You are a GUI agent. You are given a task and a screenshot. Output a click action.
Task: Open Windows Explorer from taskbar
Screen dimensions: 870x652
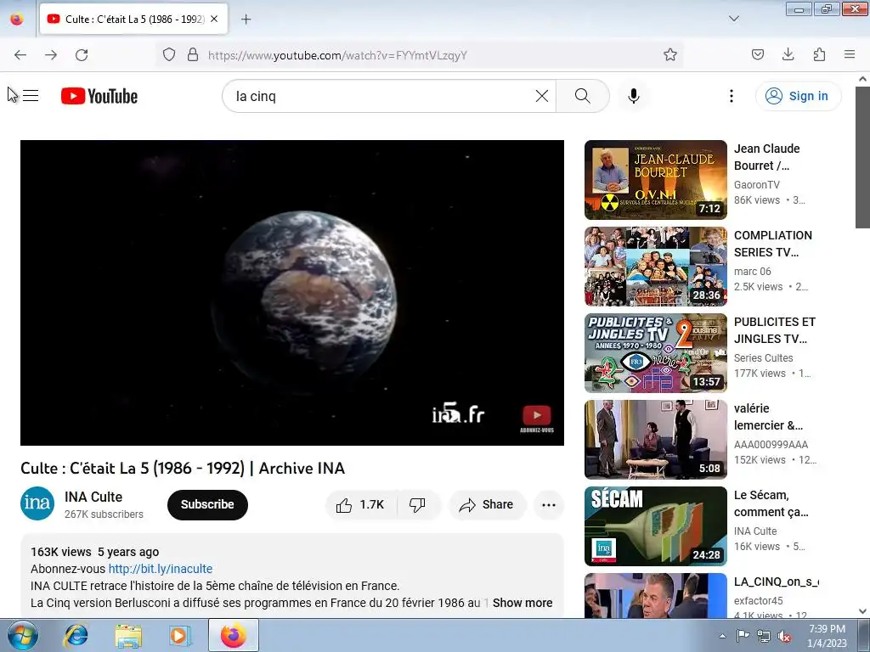tap(127, 635)
